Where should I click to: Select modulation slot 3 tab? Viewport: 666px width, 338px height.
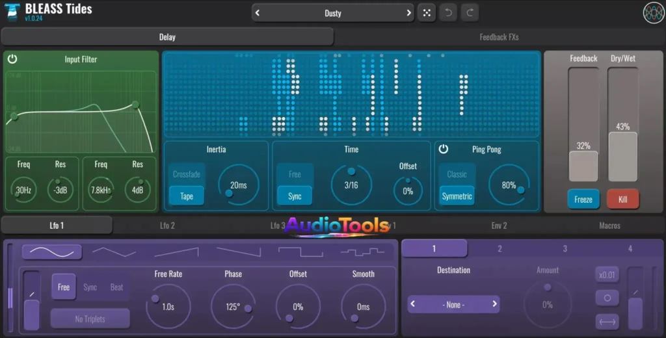coord(565,248)
